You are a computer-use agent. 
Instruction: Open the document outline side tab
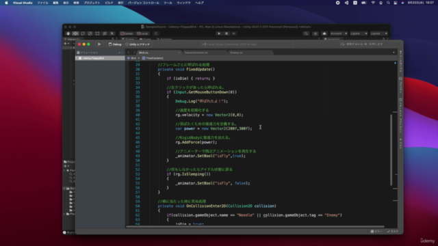[x=400, y=115]
